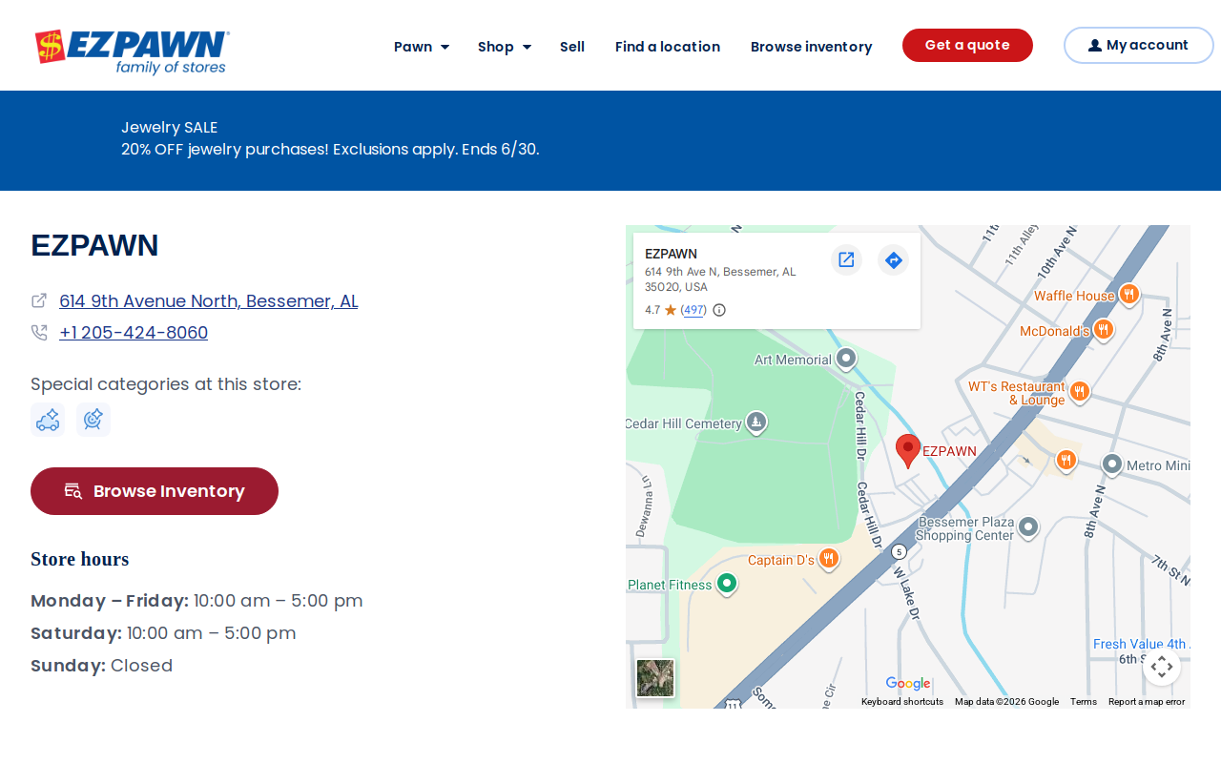Click the Planet Fitness map marker

click(x=726, y=584)
